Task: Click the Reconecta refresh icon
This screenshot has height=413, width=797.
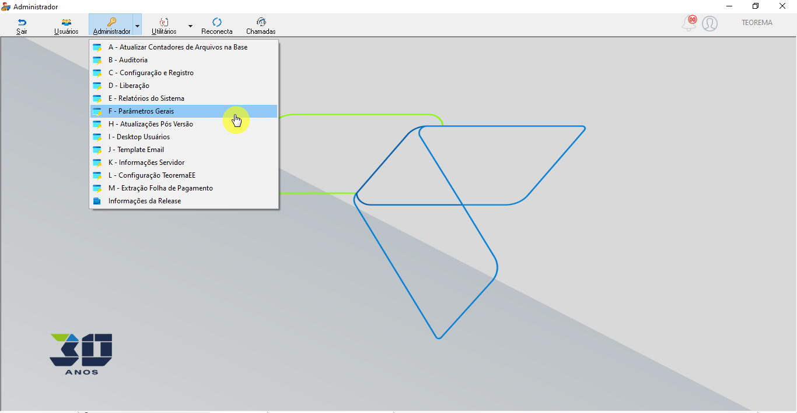Action: tap(217, 22)
